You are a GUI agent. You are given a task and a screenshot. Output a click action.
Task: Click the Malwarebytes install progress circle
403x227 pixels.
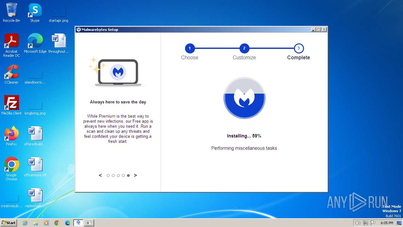coord(244,98)
